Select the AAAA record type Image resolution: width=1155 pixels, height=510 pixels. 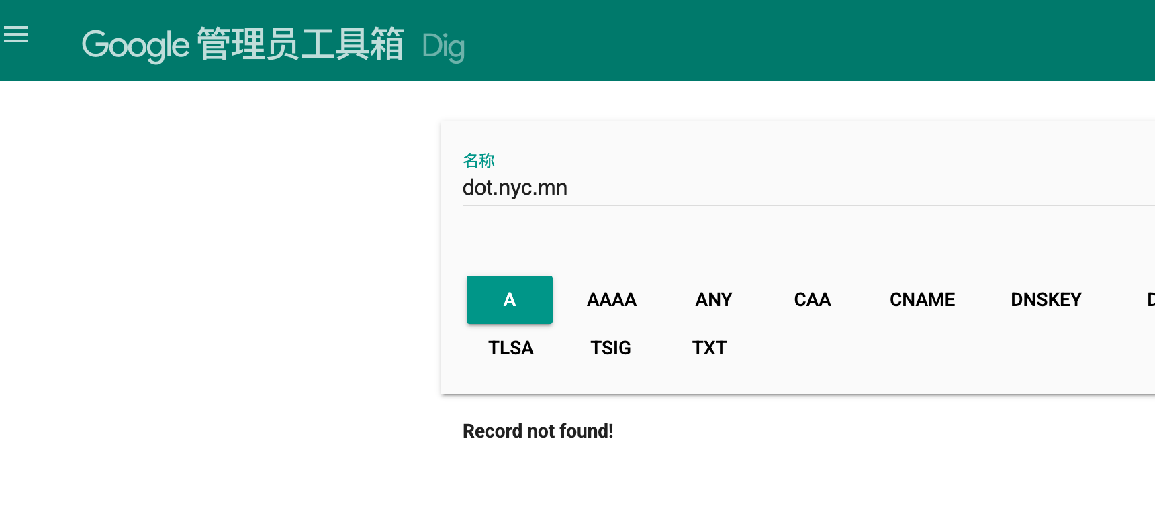612,300
